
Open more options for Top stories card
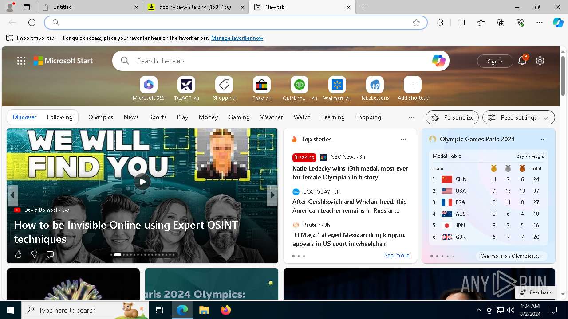(403, 139)
